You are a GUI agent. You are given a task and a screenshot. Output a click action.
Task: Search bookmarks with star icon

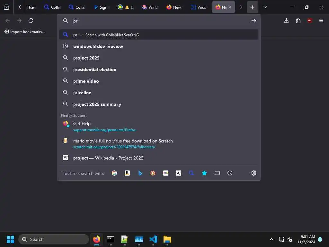pos(204,173)
